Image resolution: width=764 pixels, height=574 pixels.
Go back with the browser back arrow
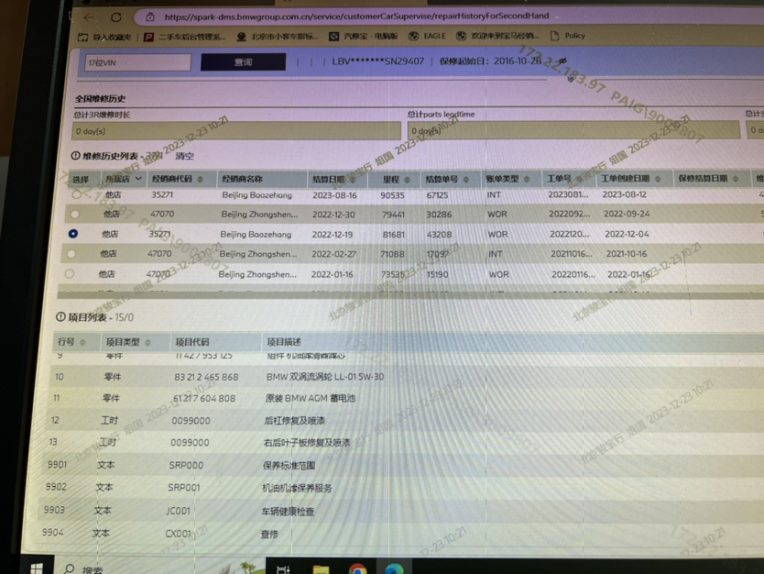89,17
